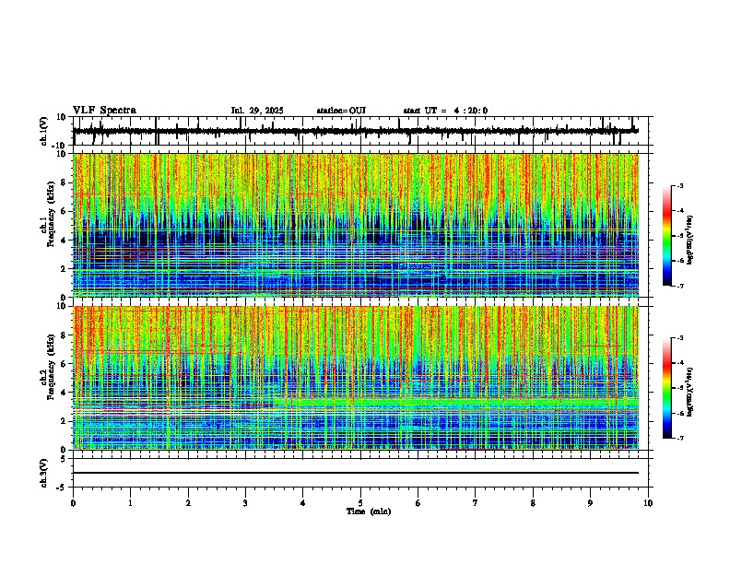
Task: Click the 'station=' label in the header
Action: click(333, 111)
